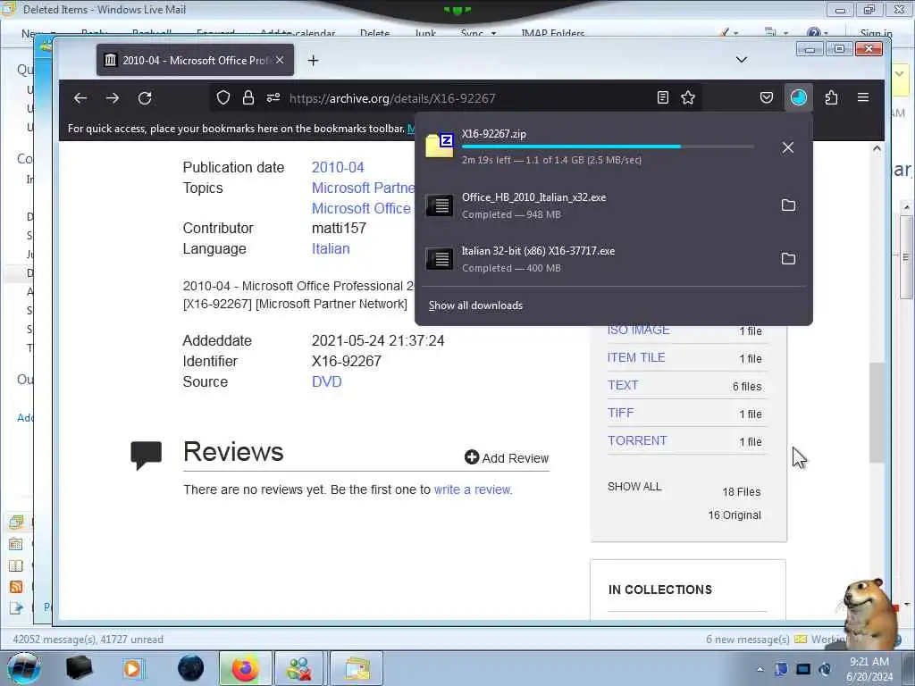The image size is (915, 686).
Task: Open the Windows Live Mail help dropdown
Action: pyautogui.click(x=817, y=33)
